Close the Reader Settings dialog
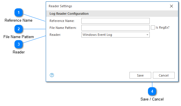Viewport: 181px width, 106px height. (171, 6)
